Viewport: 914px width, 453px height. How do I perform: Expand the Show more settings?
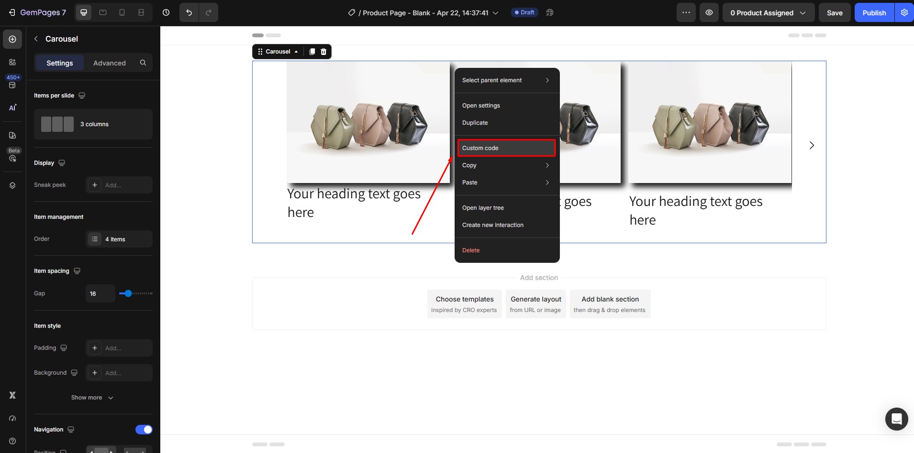point(92,397)
